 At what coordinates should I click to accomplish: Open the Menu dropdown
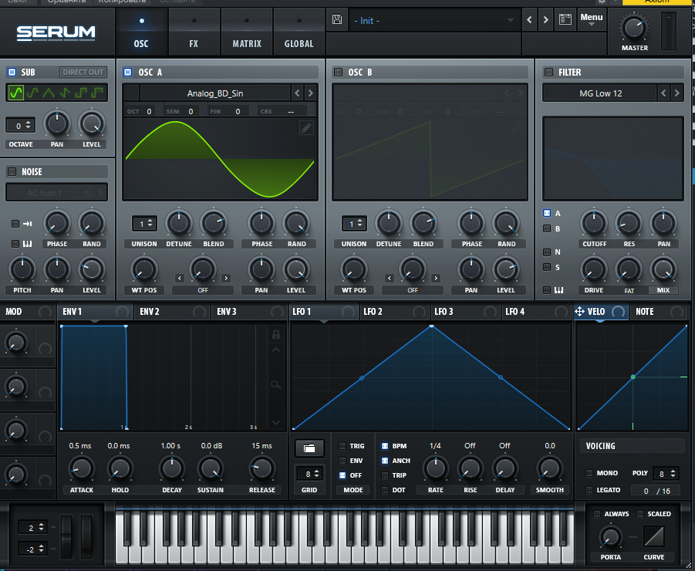click(x=592, y=19)
